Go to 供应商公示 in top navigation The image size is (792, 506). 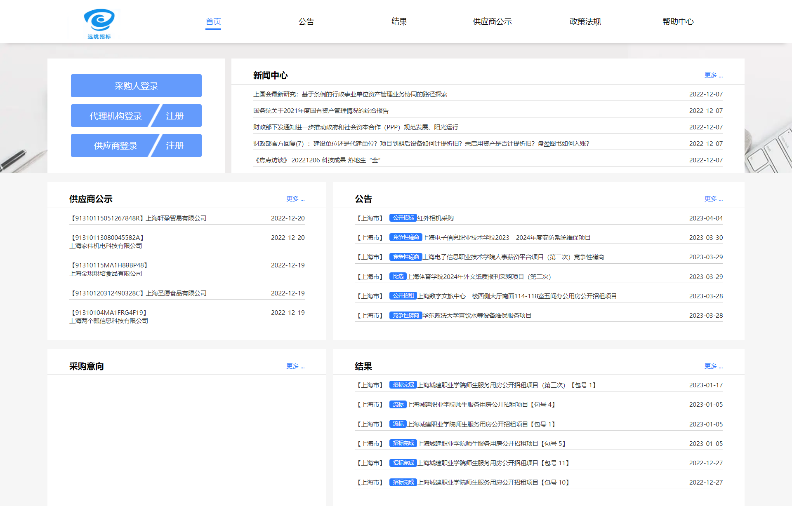(x=492, y=21)
